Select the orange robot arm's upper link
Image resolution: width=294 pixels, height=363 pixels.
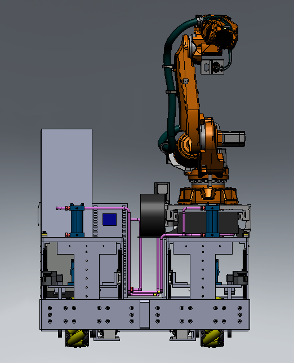pos(188,93)
